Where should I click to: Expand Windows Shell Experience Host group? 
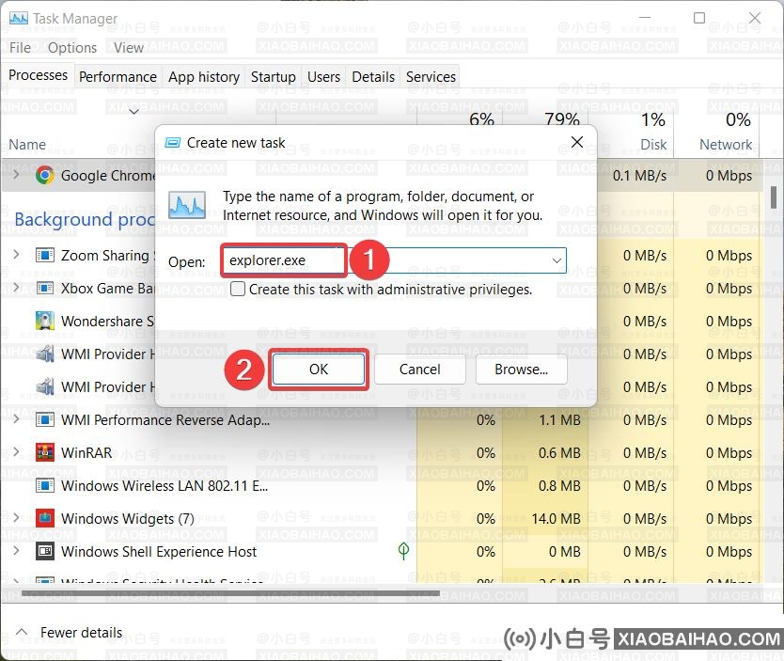click(17, 550)
